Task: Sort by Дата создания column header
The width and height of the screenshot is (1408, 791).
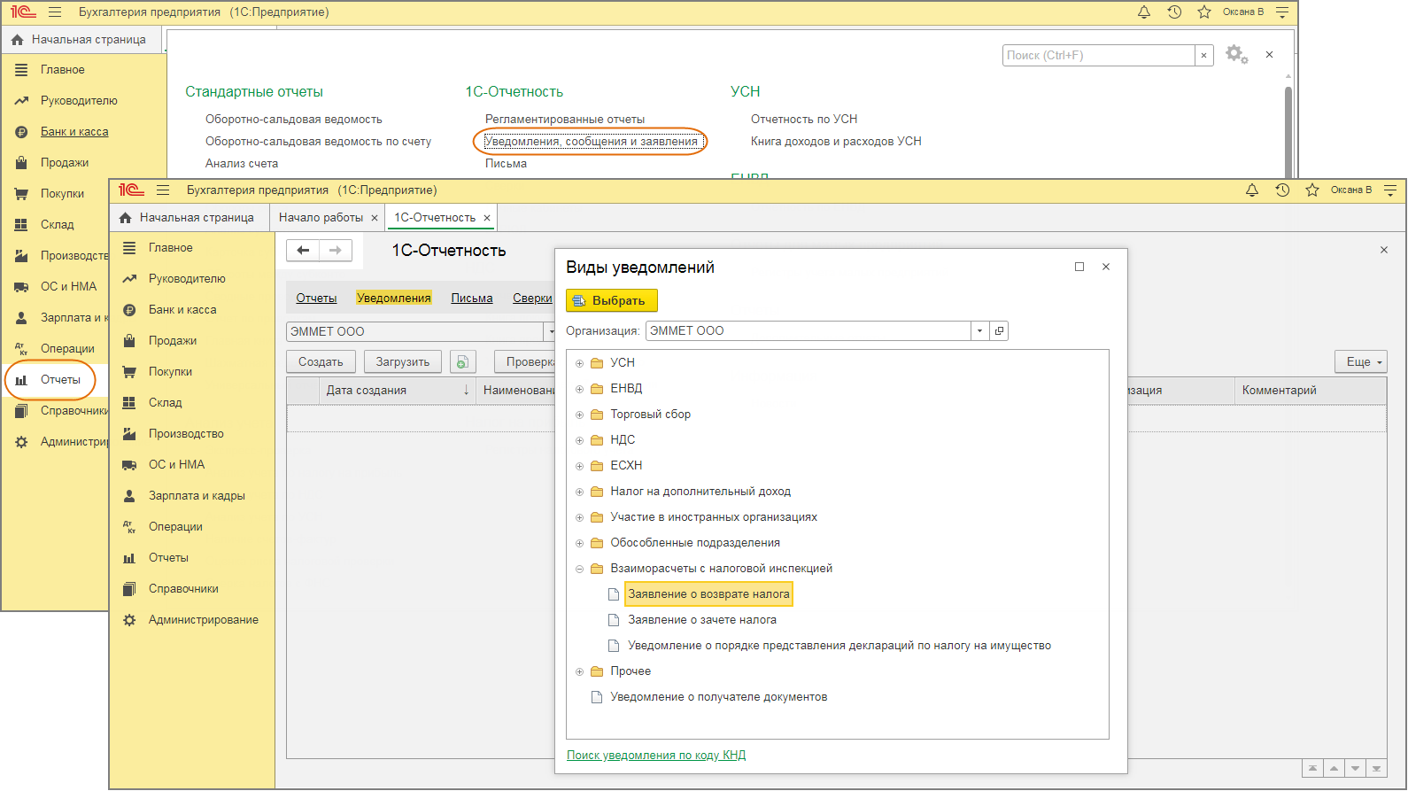Action: pos(367,391)
